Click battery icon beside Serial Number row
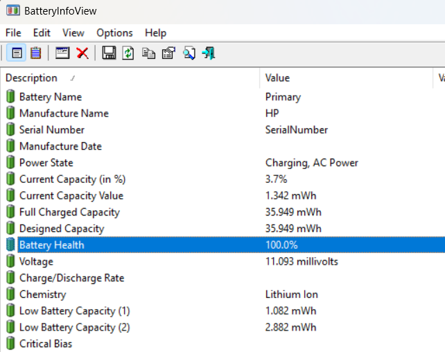The width and height of the screenshot is (445, 352). (x=10, y=130)
